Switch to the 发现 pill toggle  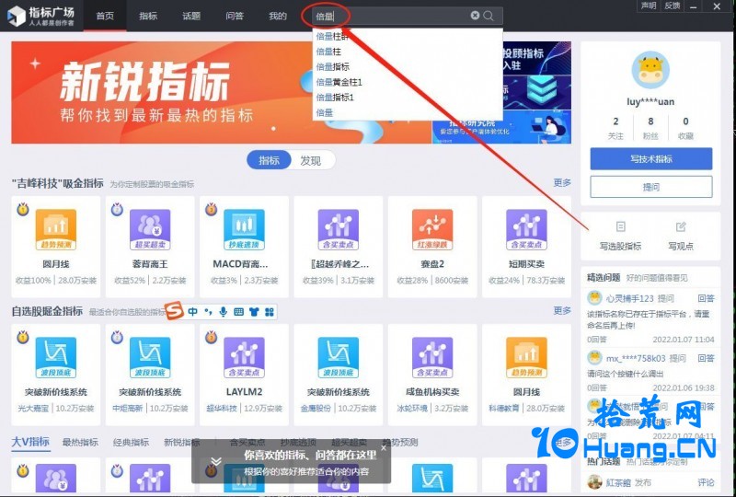(311, 161)
